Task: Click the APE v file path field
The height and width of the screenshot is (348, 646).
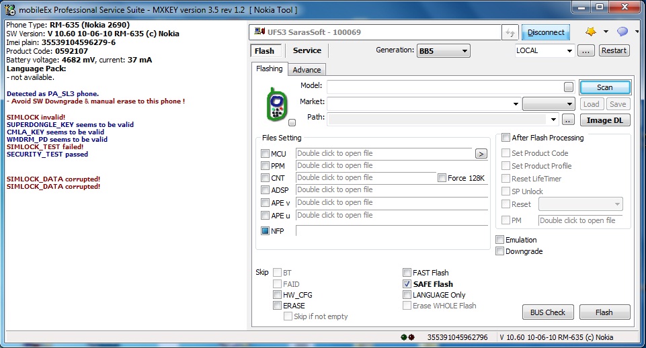Action: click(392, 203)
